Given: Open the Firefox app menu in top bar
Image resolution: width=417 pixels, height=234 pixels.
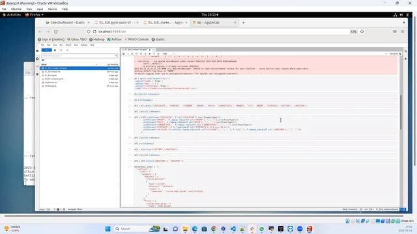Looking at the screenshot, I should click(x=34, y=14).
